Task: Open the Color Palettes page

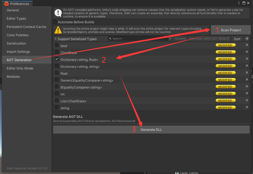Action: tap(27, 35)
